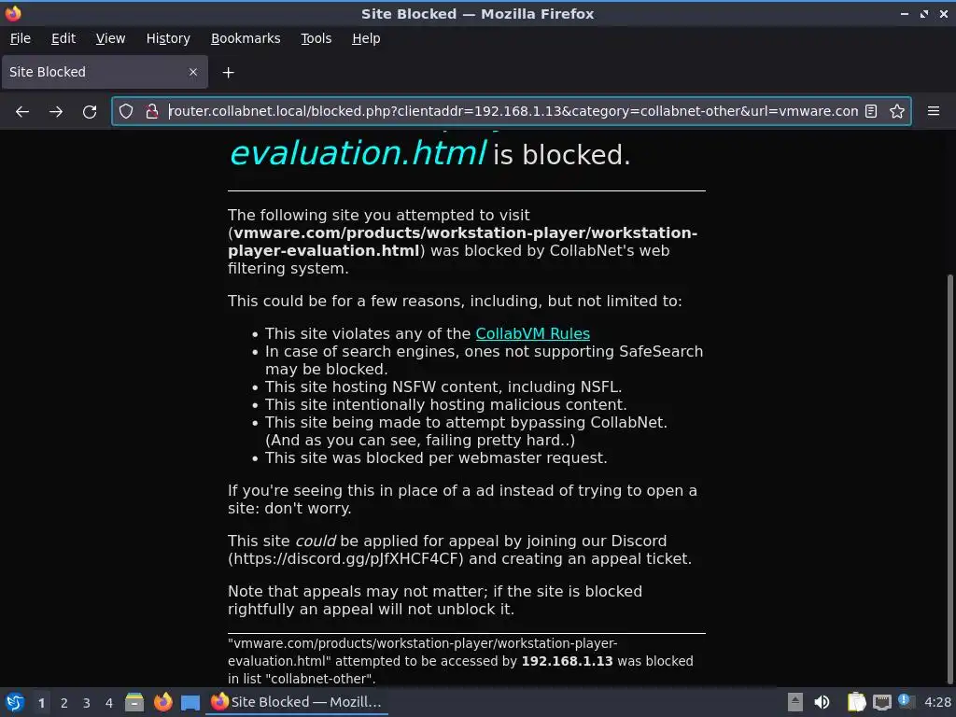The width and height of the screenshot is (956, 717).
Task: Switch to virtual desktop 1
Action: 41,703
